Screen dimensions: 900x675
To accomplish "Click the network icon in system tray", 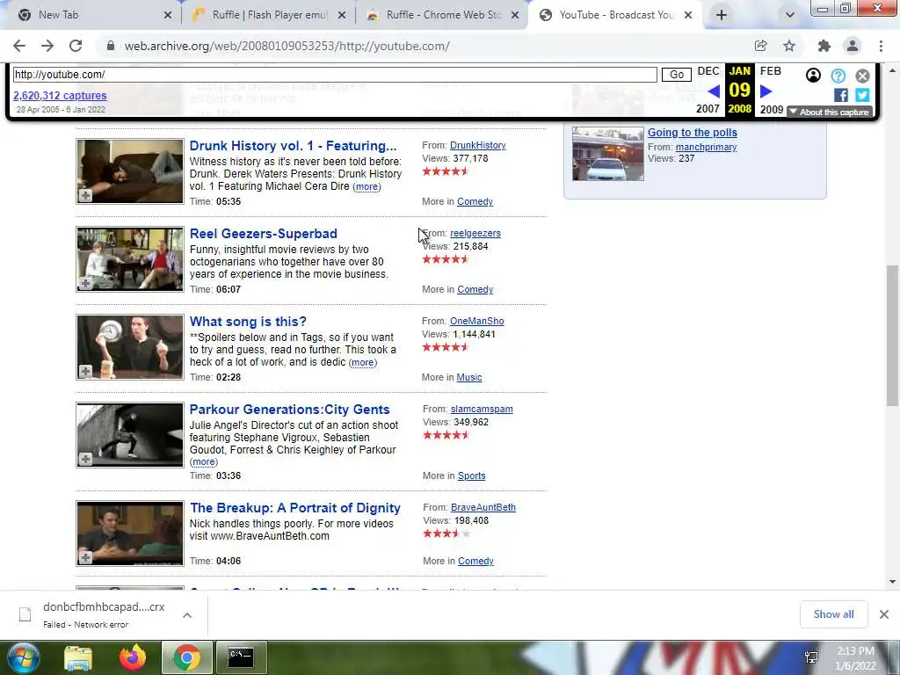I will (x=811, y=657).
